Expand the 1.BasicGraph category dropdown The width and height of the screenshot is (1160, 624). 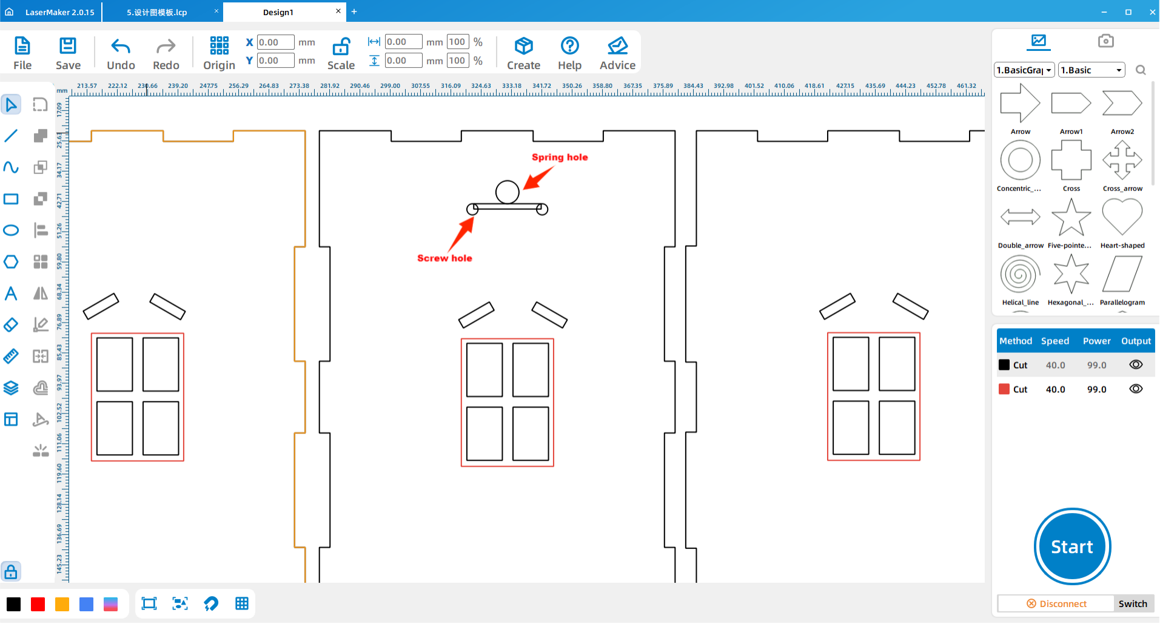coord(1024,70)
